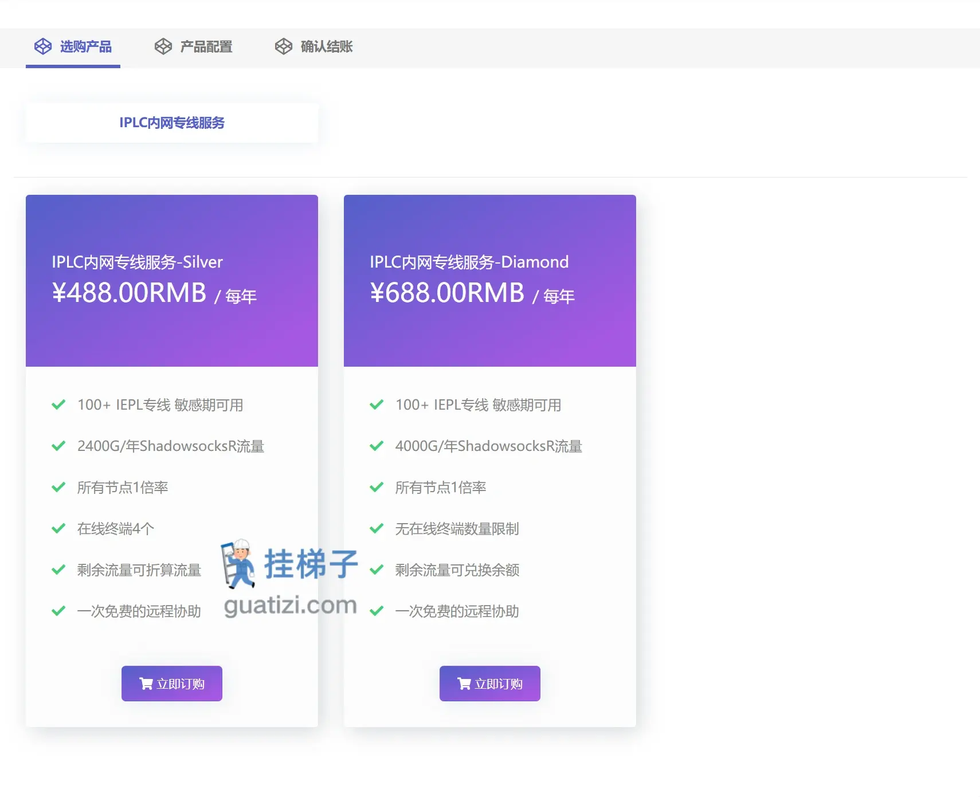980x797 pixels.
Task: Click the 剩余流量可折算流量 feature text
Action: (x=139, y=570)
